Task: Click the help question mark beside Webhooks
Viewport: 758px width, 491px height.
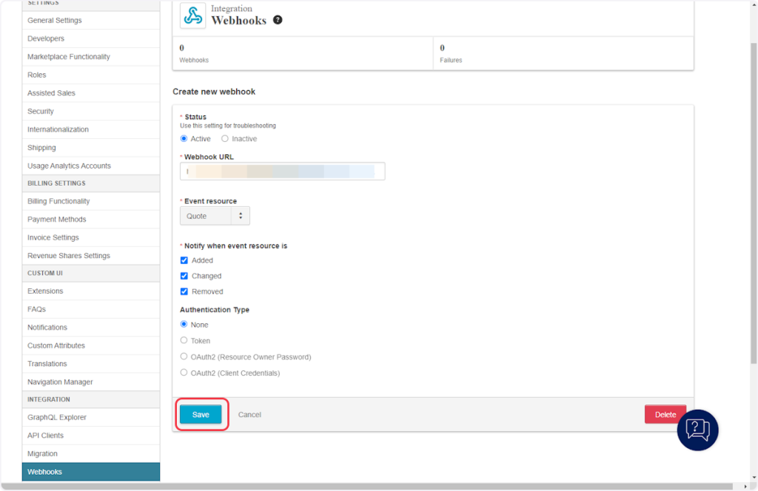Action: click(x=278, y=20)
